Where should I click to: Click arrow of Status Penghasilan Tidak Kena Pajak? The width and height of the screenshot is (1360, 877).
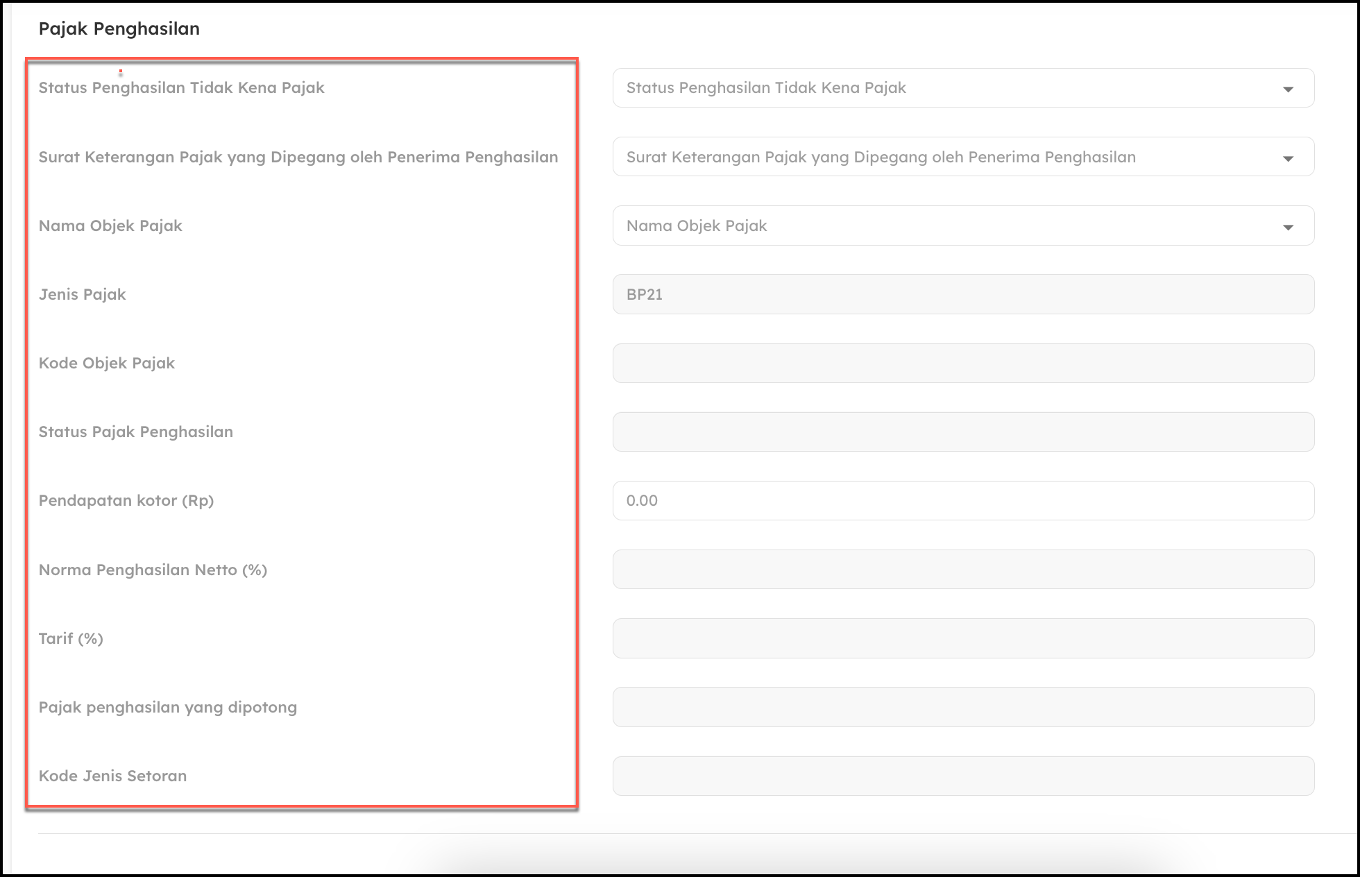coord(1288,90)
